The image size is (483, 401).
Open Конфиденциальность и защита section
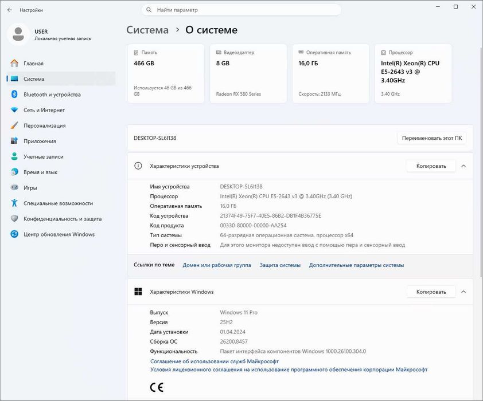tap(61, 219)
